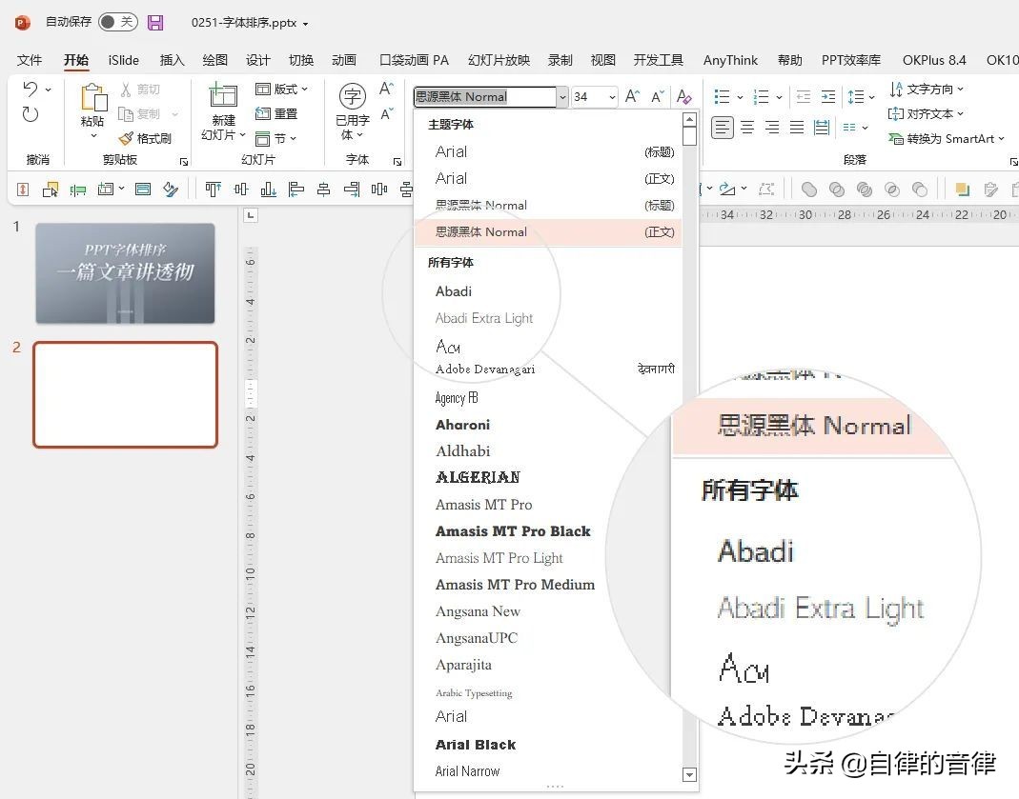Clear all formatting with the eraser A icon
The image size is (1019, 799).
683,96
